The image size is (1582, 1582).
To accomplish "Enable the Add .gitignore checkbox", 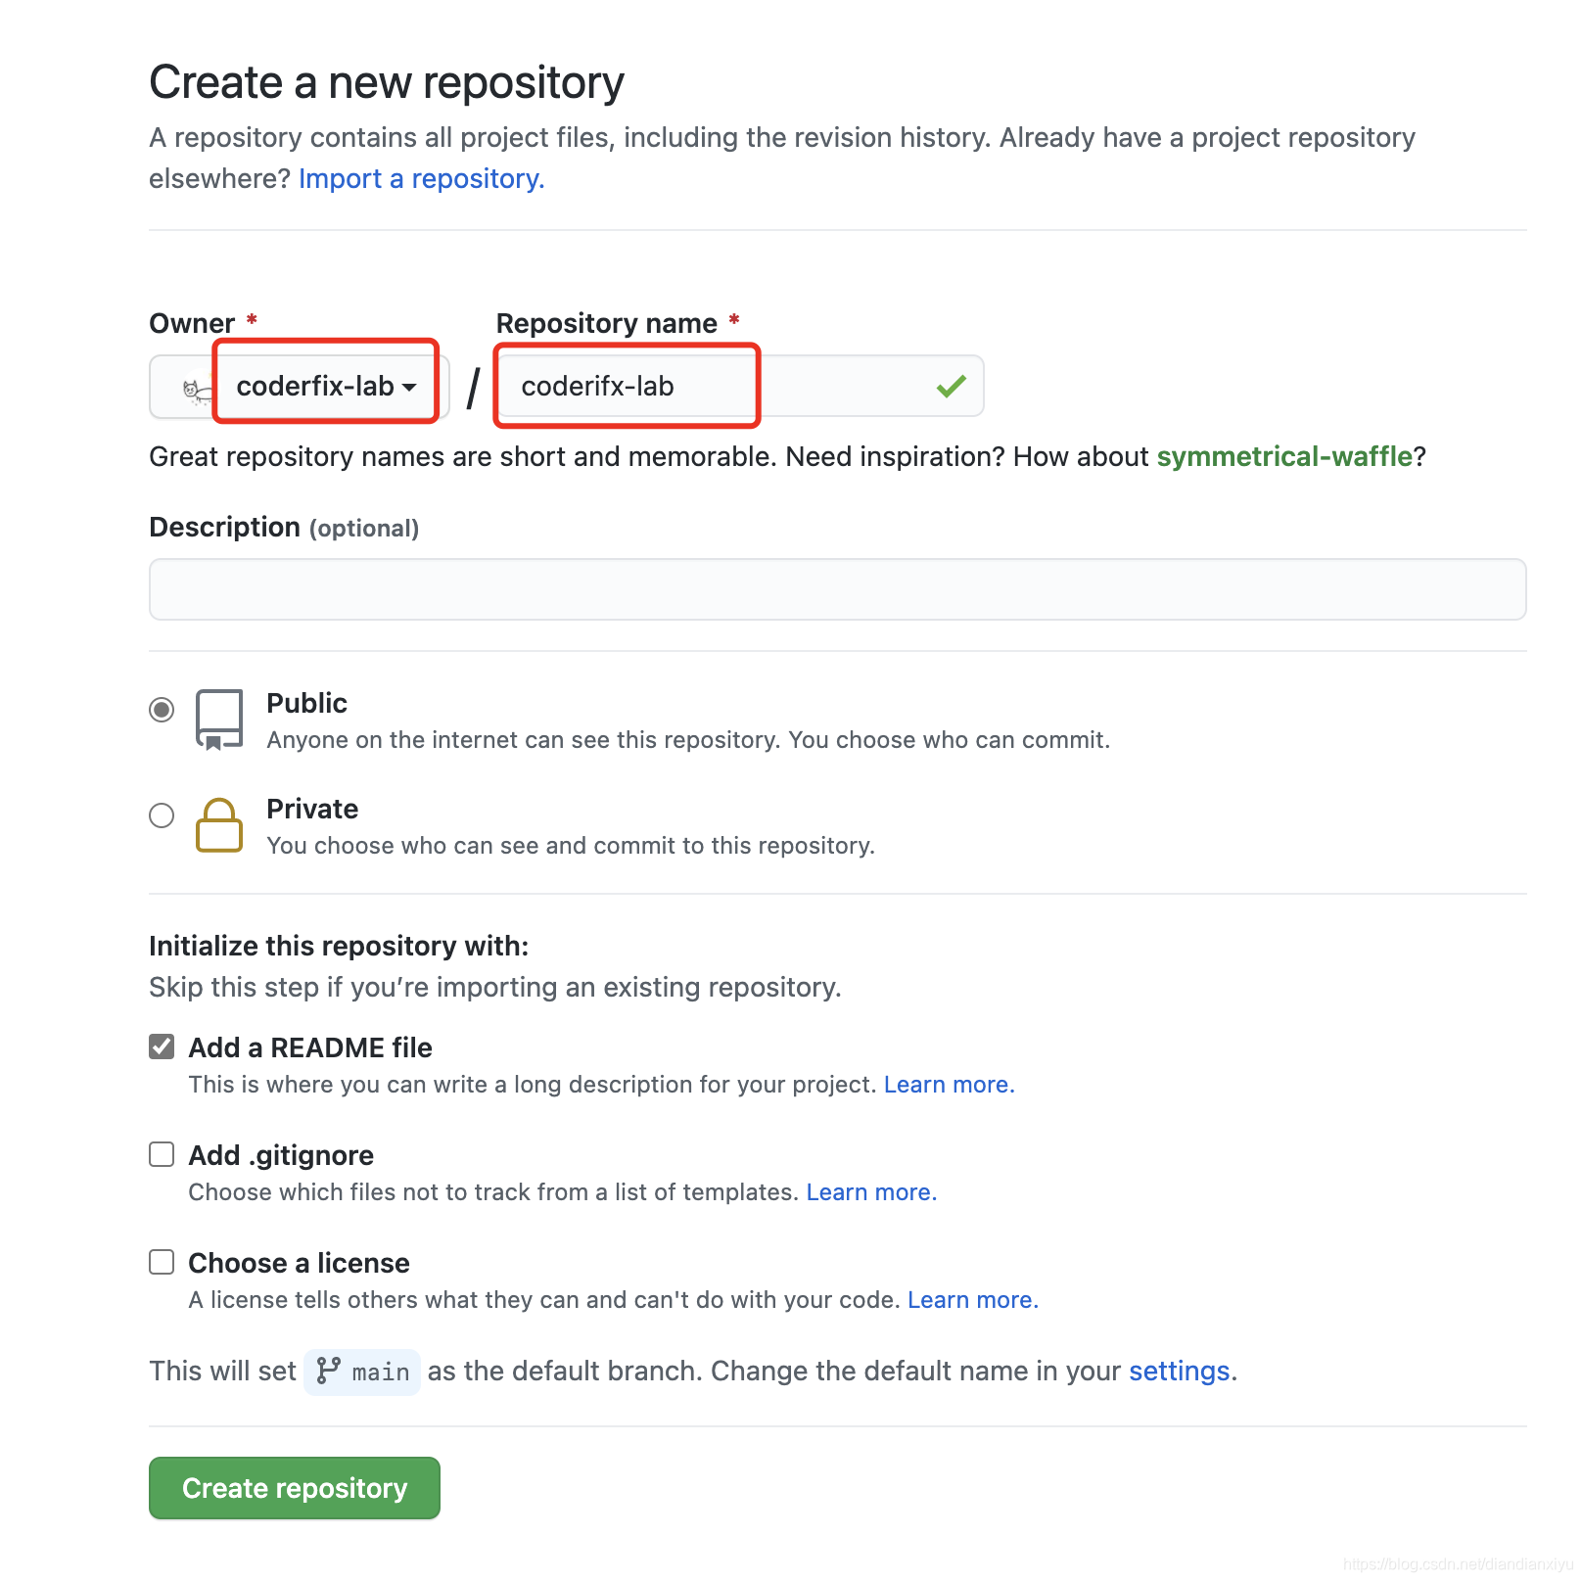I will point(162,1155).
